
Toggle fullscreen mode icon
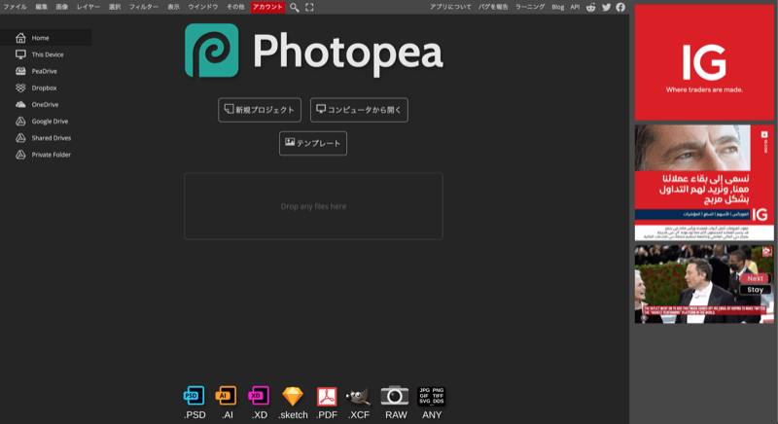pos(309,8)
